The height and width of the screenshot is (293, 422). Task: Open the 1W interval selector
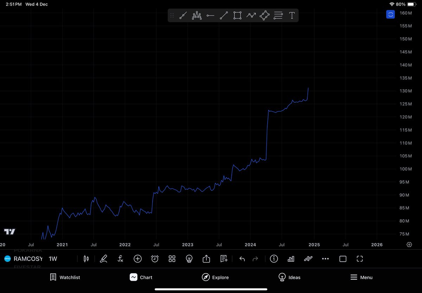(53, 259)
